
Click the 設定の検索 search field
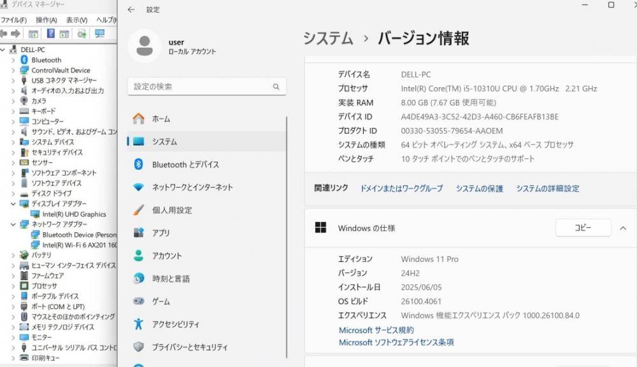point(207,87)
